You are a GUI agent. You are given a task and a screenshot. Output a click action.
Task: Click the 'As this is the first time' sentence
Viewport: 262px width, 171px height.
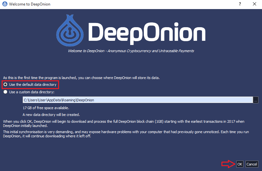tap(81, 78)
